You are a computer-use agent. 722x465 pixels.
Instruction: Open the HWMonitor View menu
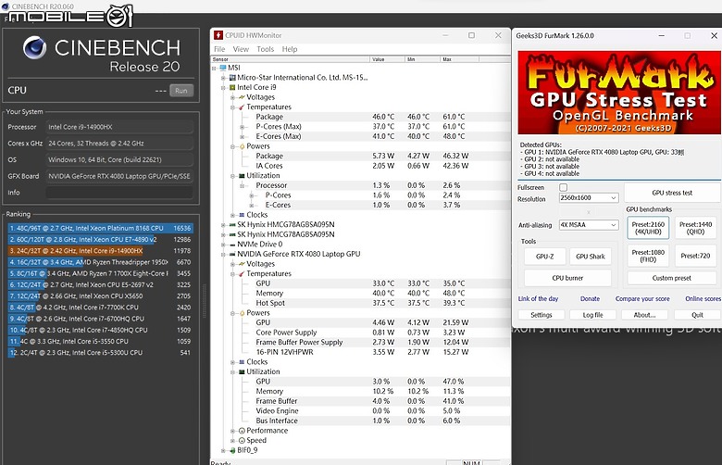coord(241,49)
